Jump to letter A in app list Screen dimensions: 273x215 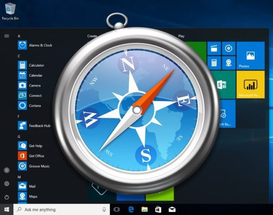(x=19, y=36)
